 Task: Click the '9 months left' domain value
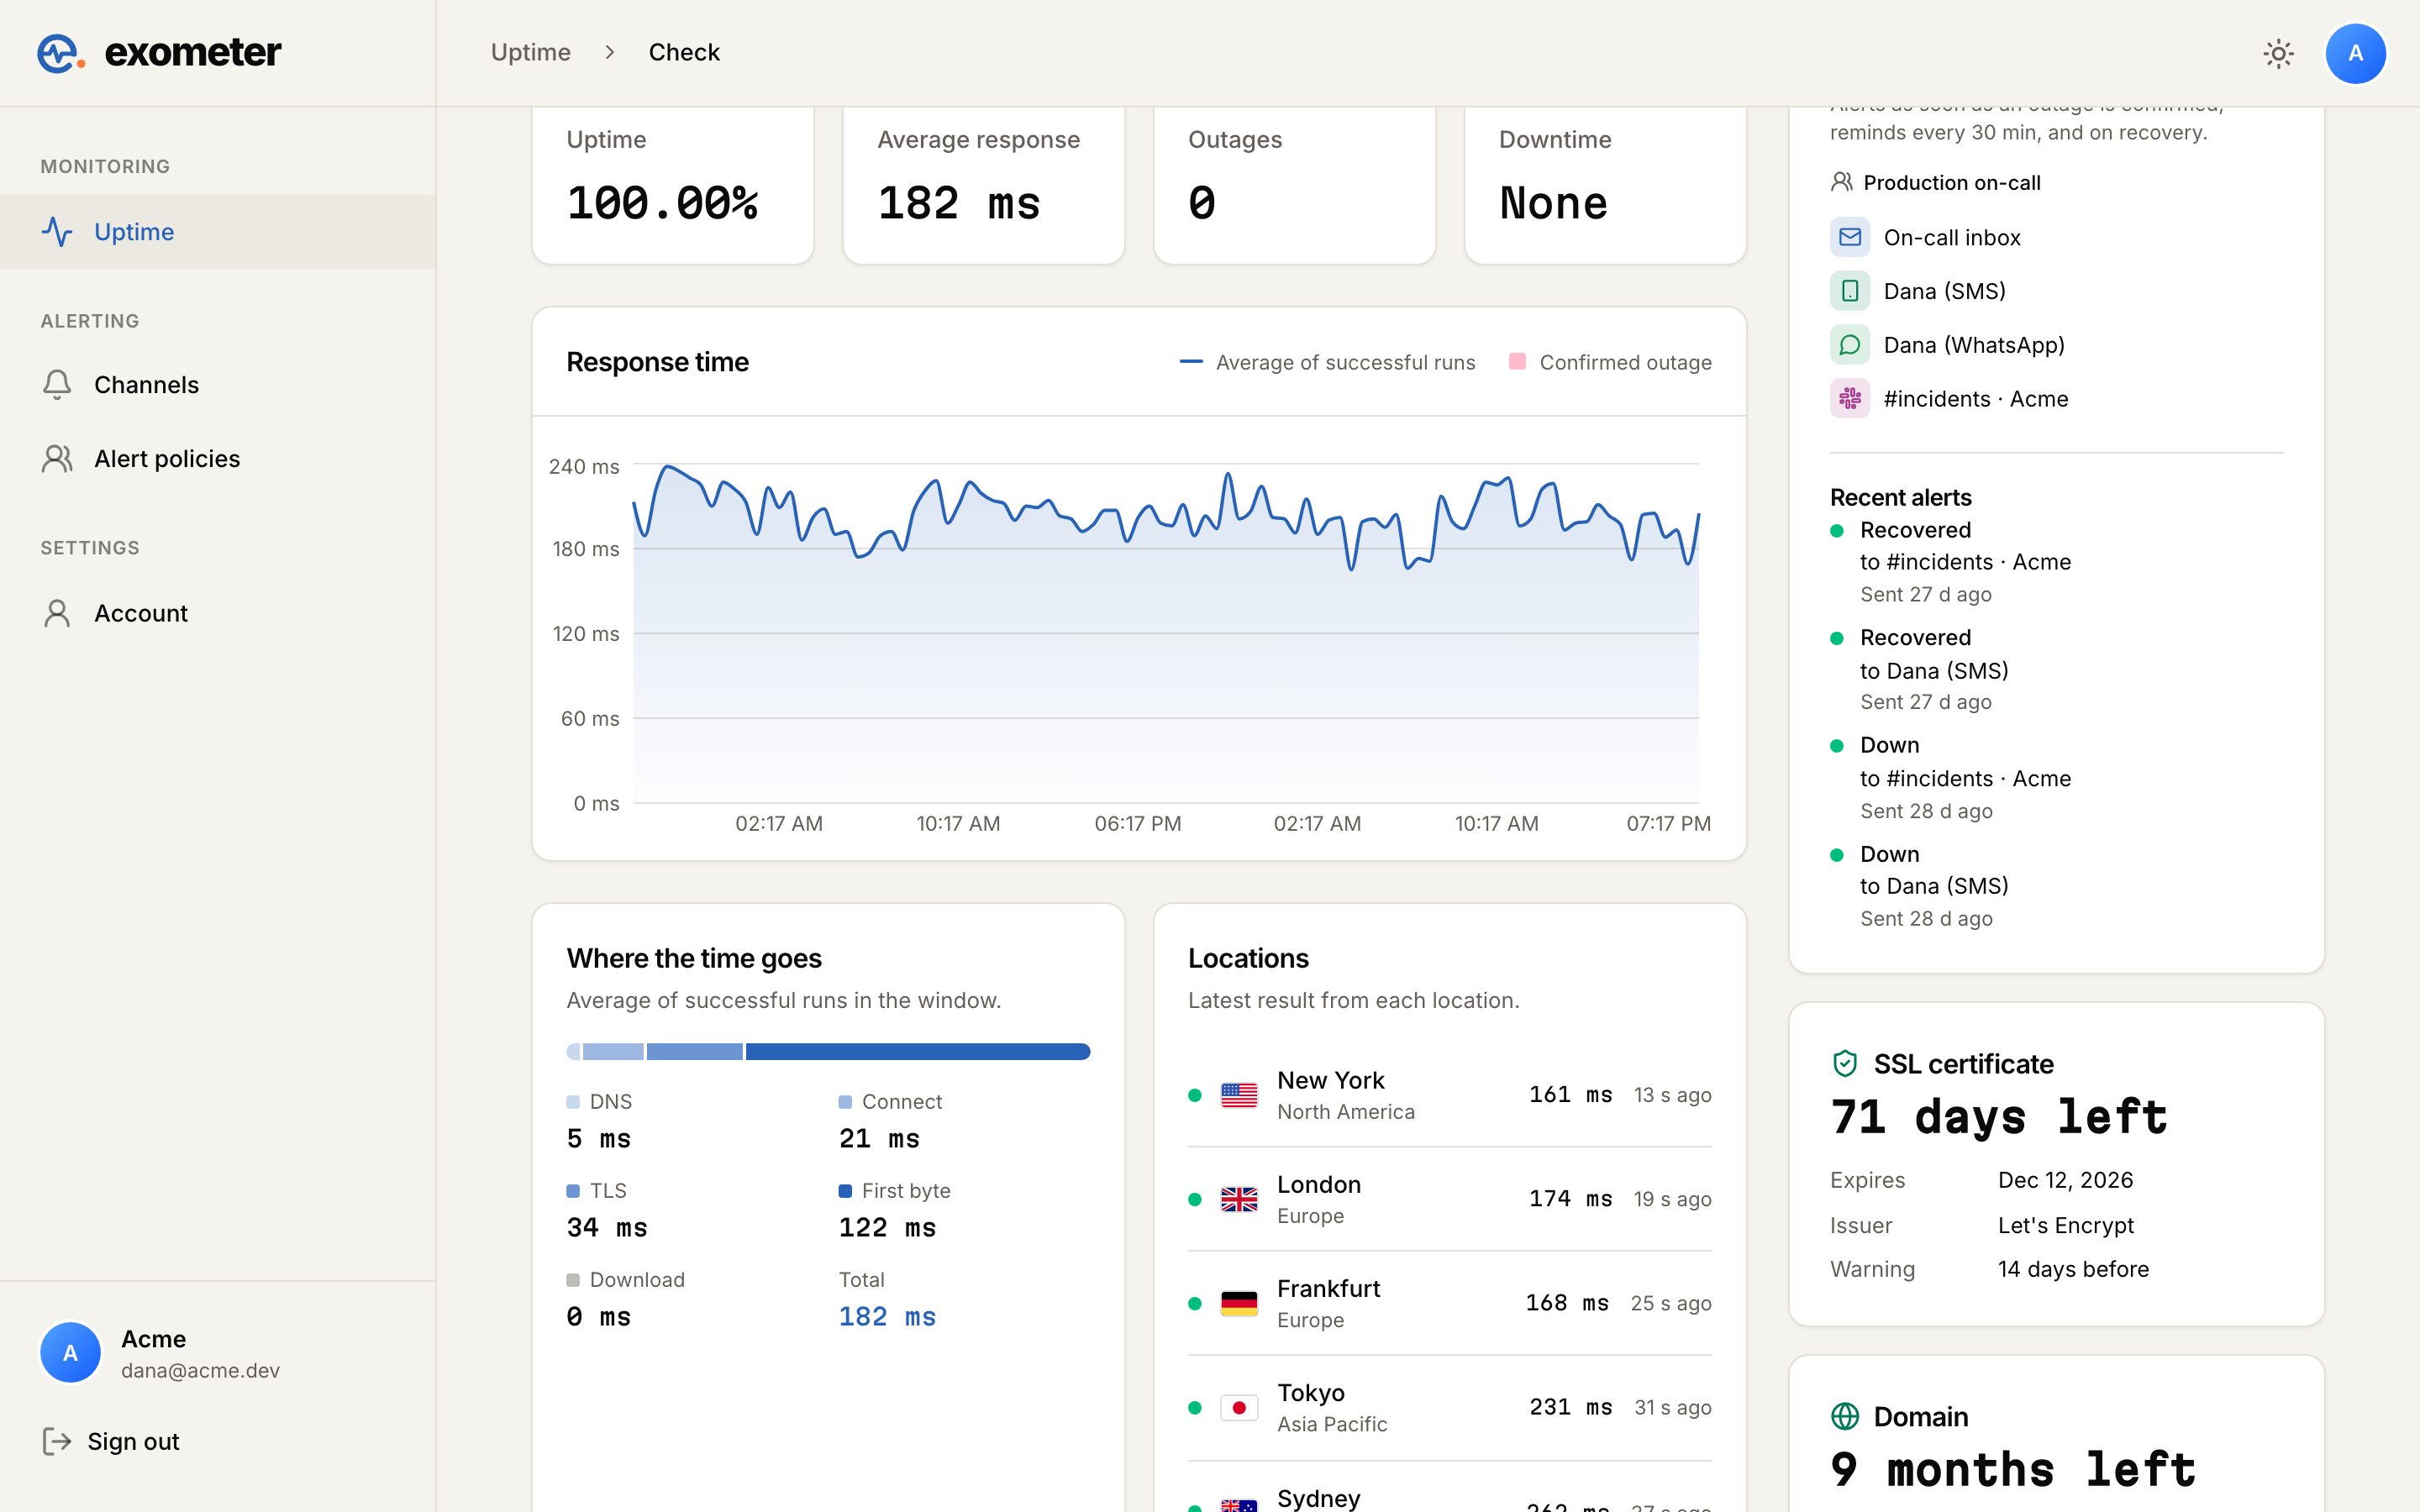coord(2012,1469)
